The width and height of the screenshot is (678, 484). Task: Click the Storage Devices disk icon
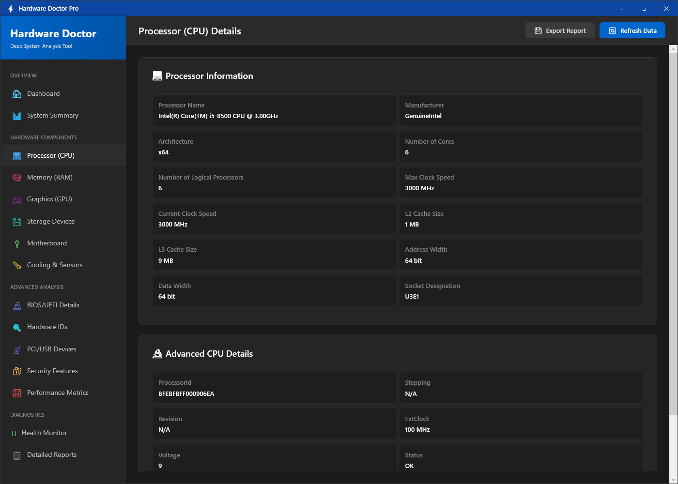[17, 222]
